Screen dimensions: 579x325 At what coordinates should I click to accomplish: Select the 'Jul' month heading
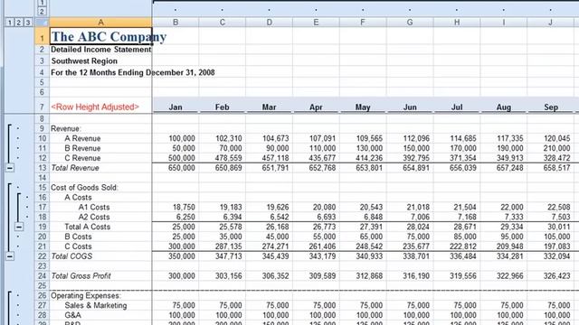[457, 107]
